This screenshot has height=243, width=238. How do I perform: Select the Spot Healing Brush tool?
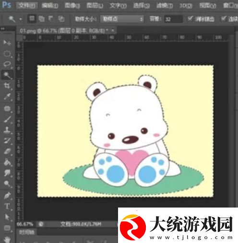coord(7,109)
